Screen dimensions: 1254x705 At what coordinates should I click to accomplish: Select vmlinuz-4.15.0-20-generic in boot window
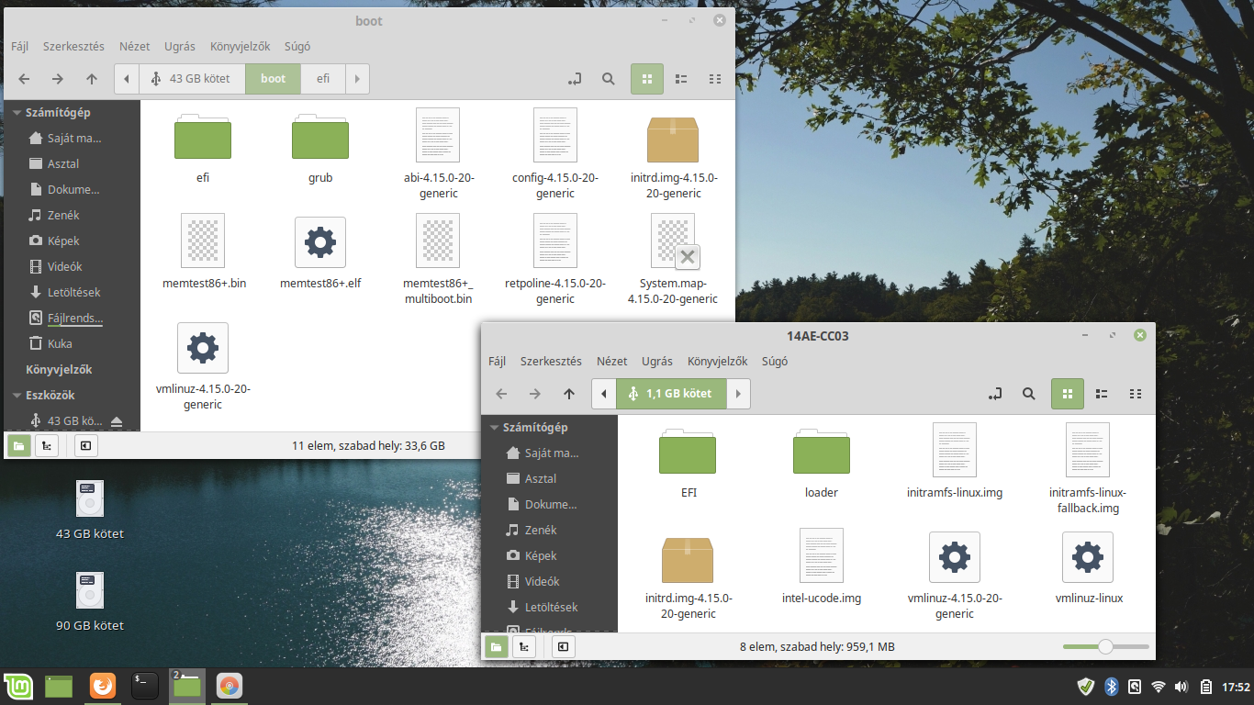203,365
